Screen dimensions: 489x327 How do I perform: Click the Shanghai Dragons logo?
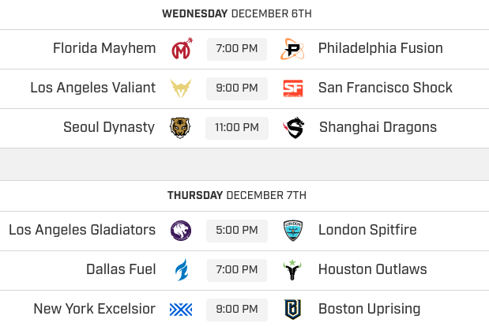tap(294, 127)
